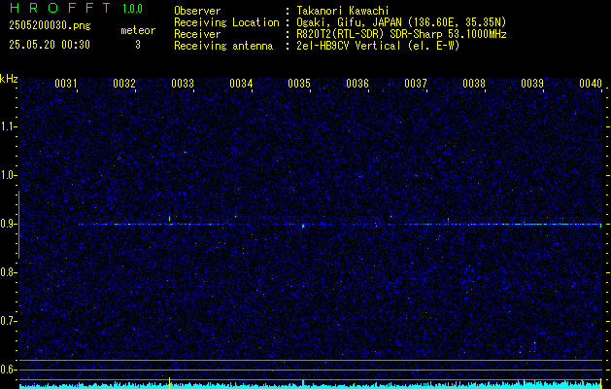Click the 0036 time axis label
611x389 pixels.
pos(357,84)
